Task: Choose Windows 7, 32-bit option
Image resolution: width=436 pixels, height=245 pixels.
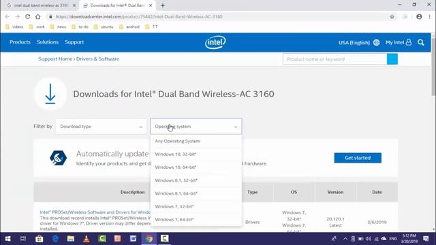Action: click(x=196, y=206)
